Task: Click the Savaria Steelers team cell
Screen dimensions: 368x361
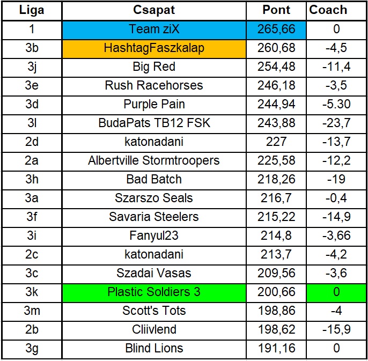Action: click(x=154, y=217)
